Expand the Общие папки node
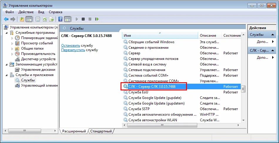Viewport: 279px width, 143px height. coord(12,49)
